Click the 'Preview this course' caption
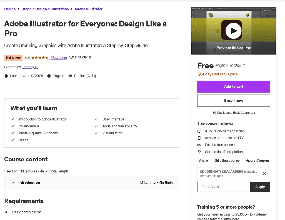This screenshot has height=220, width=285. click(x=234, y=48)
